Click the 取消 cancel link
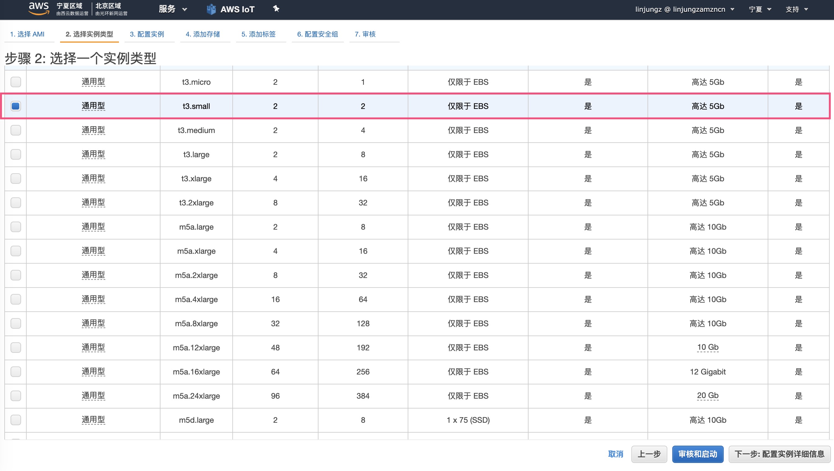834x471 pixels. click(615, 454)
